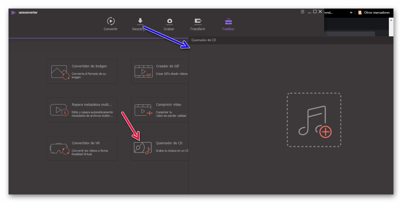Click the Quemador de CD title bar
This screenshot has width=402, height=203.
click(x=291, y=40)
